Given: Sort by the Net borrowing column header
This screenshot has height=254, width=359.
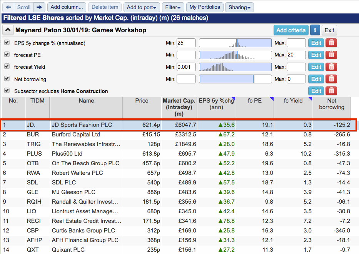Looking at the screenshot, I should 332,108.
